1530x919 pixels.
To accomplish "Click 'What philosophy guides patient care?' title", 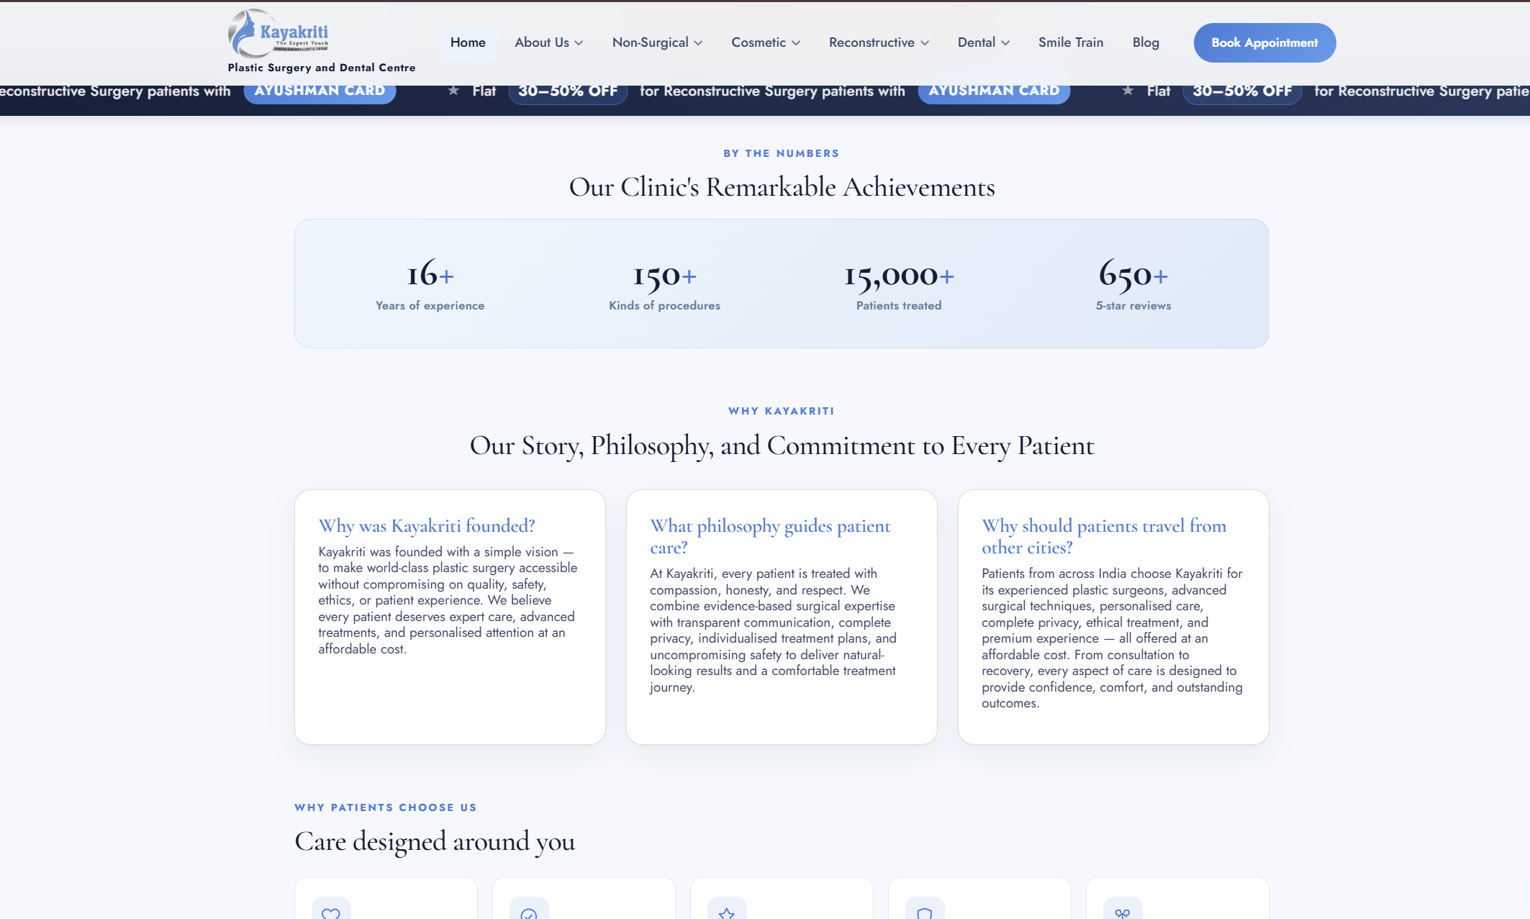I will [771, 537].
